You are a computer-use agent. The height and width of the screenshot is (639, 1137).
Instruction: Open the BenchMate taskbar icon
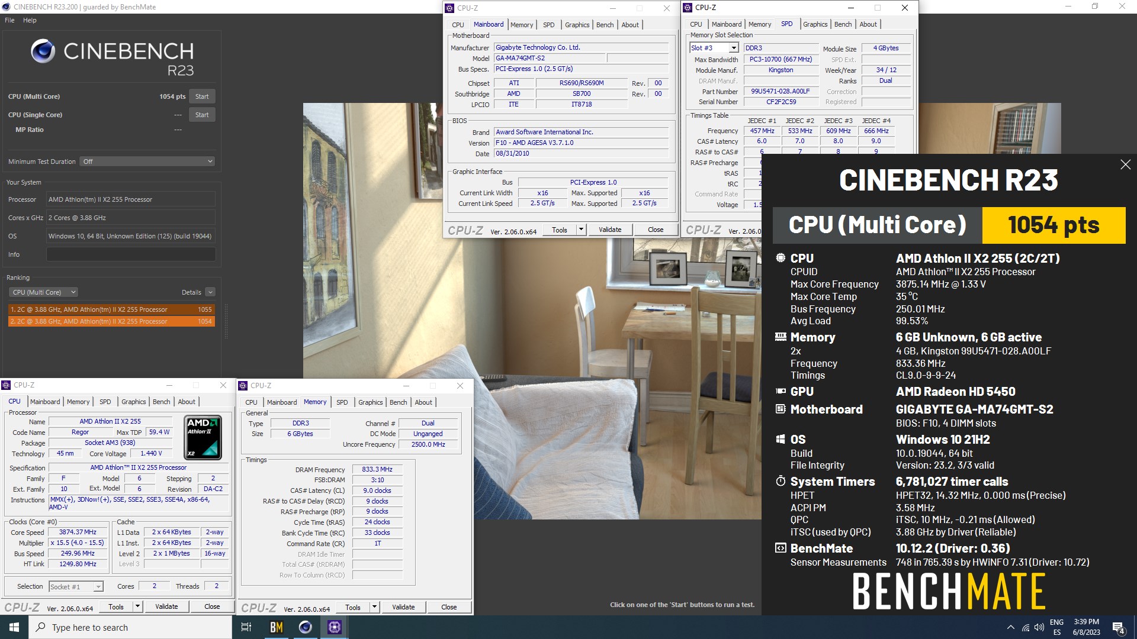tap(277, 627)
